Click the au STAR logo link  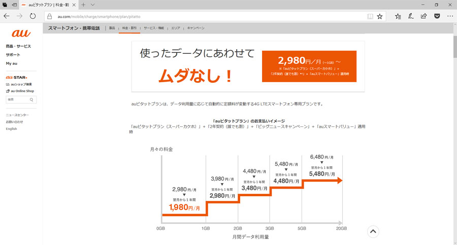click(16, 77)
